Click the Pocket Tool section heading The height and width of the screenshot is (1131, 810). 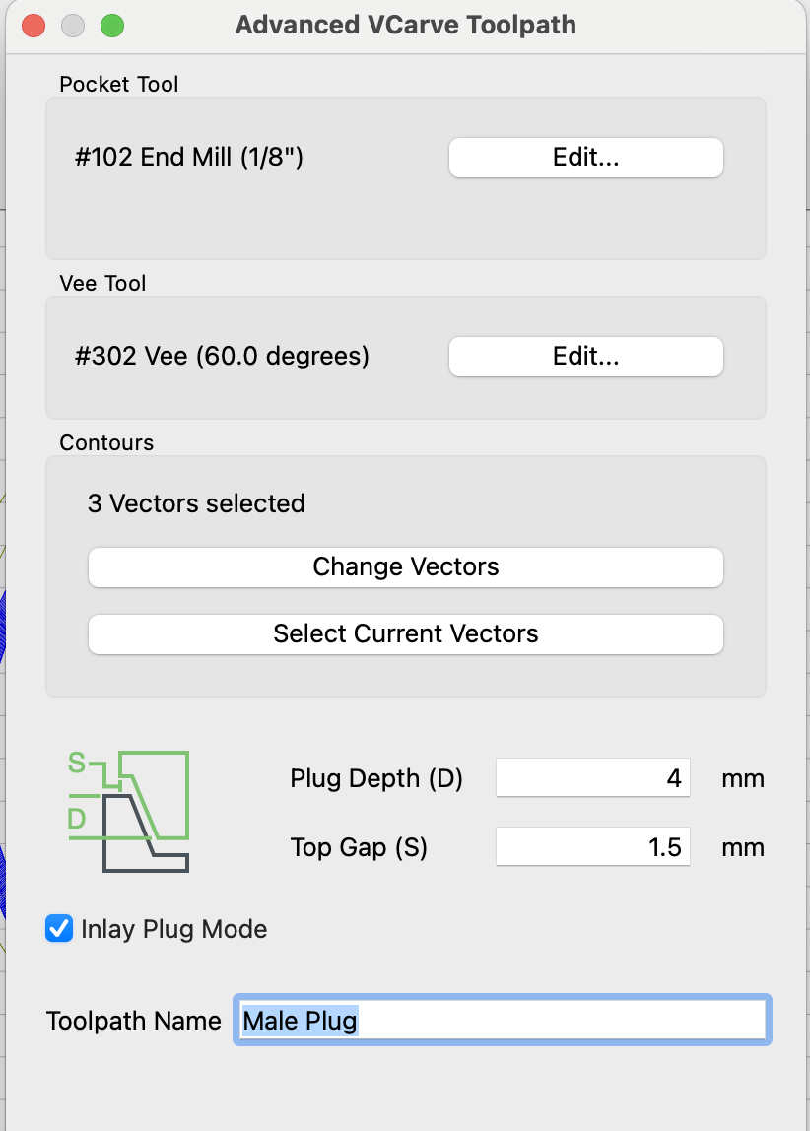(x=119, y=85)
